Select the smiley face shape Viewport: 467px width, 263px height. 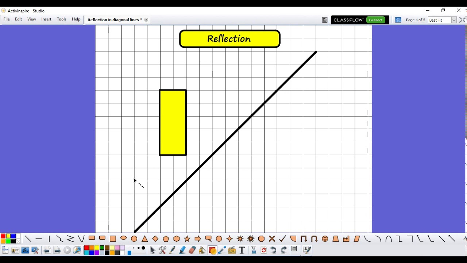pyautogui.click(x=325, y=239)
